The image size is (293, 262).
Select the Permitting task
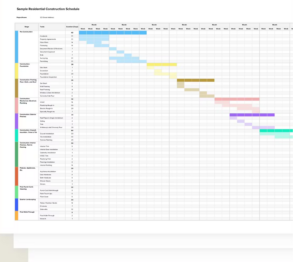click(x=44, y=61)
